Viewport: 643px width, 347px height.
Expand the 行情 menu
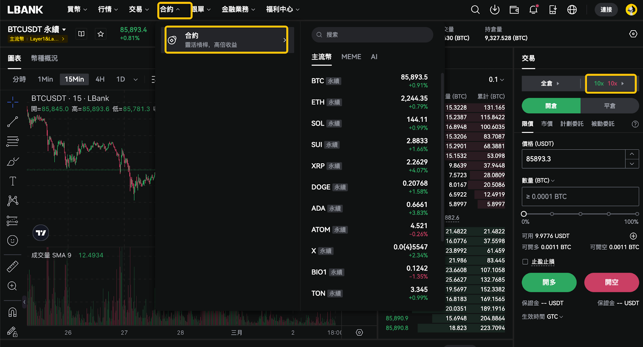(108, 9)
